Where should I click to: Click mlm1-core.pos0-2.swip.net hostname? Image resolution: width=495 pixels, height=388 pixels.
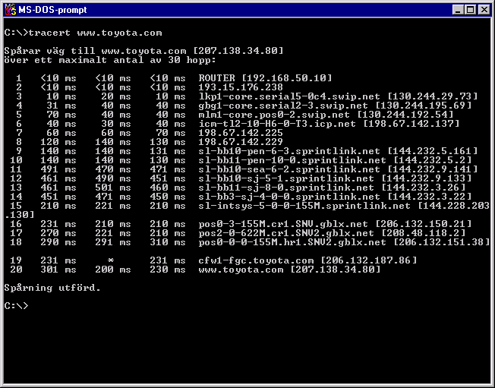pyautogui.click(x=274, y=115)
